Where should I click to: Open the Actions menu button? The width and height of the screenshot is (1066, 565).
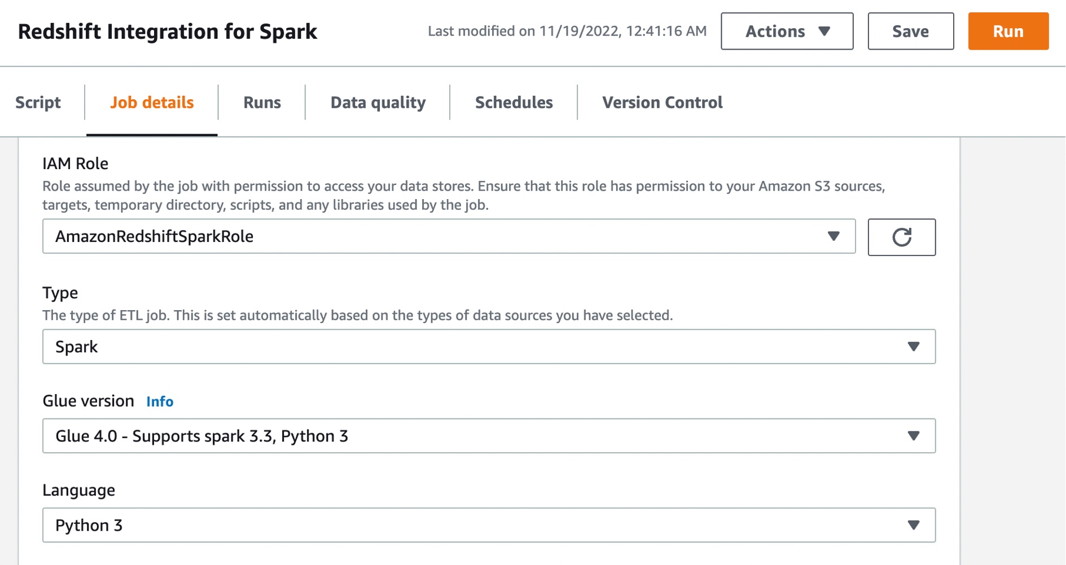tap(787, 31)
